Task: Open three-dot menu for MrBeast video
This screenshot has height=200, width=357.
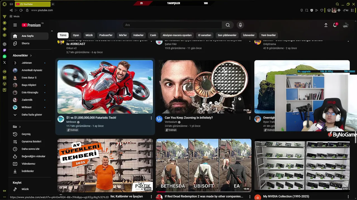Action: 151,118
